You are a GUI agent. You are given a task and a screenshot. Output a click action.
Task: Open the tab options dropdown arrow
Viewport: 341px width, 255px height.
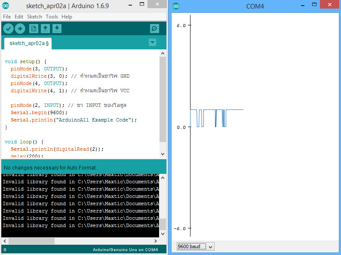153,42
